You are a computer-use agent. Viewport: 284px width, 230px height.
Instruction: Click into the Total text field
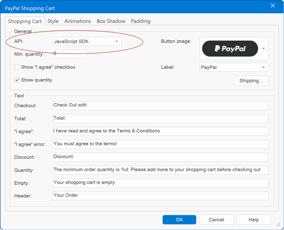pos(161,118)
